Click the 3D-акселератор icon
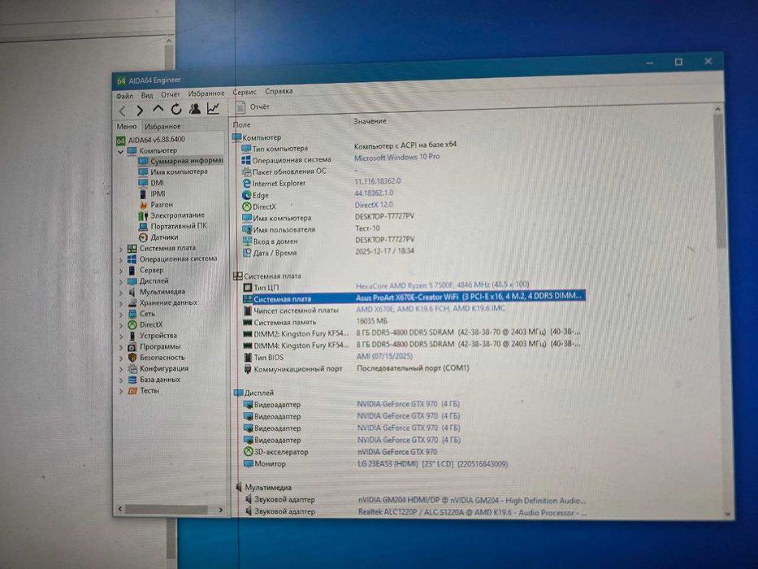Image resolution: width=758 pixels, height=569 pixels. click(249, 452)
